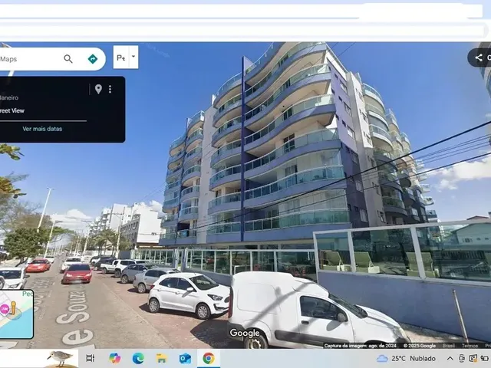Click the Ver mais datas link

42,129
